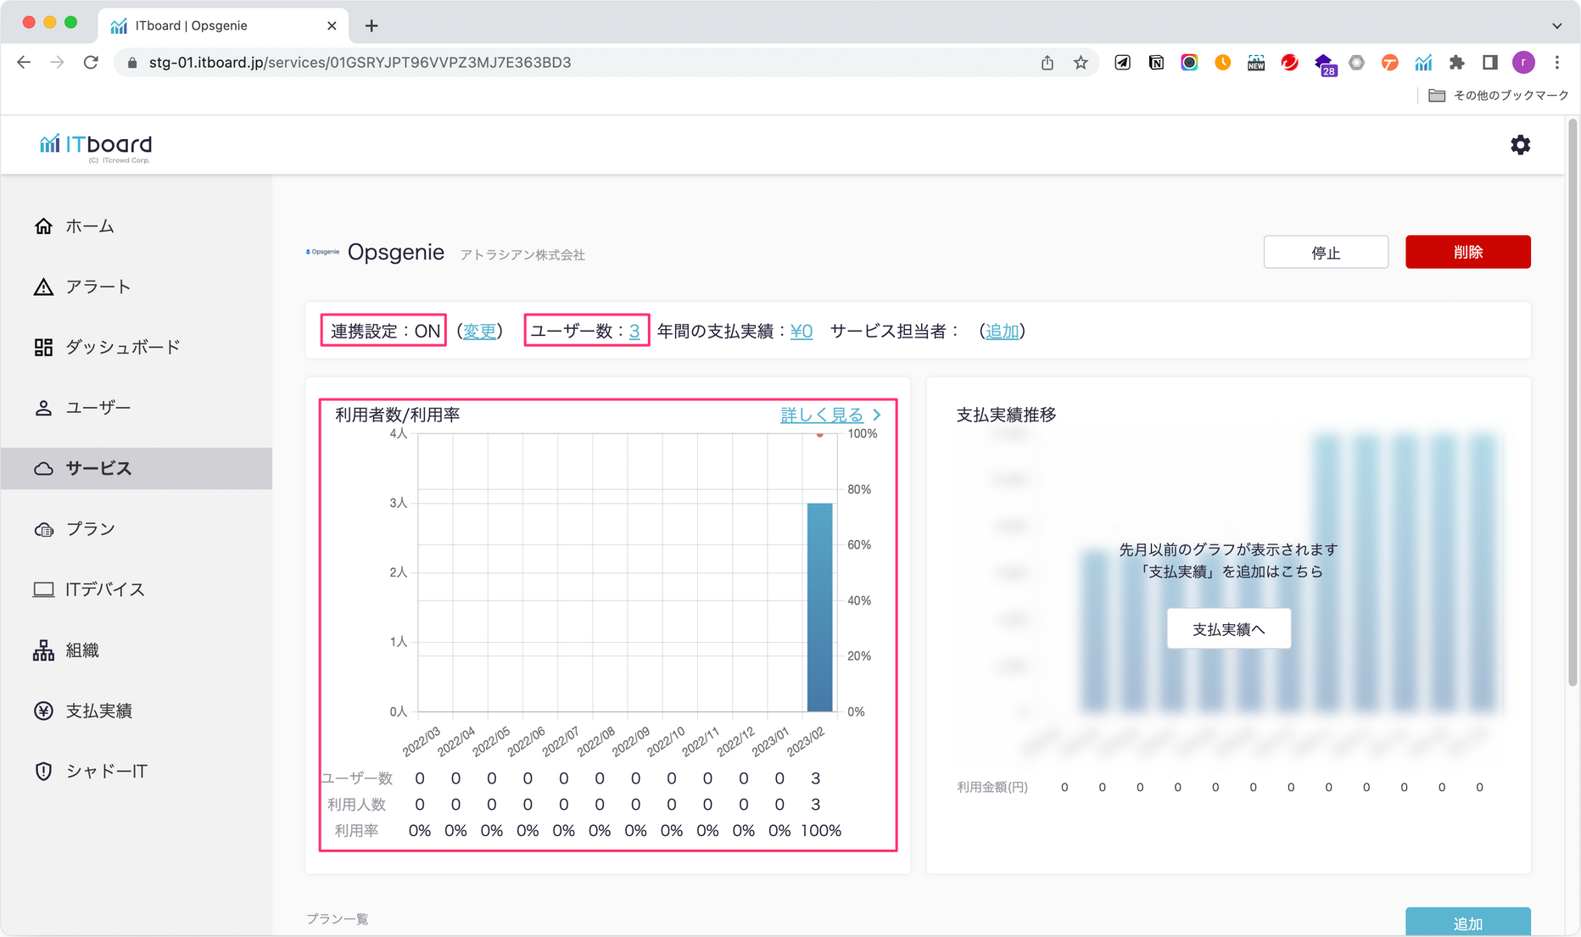The width and height of the screenshot is (1581, 937).
Task: Open the user count link 3
Action: (x=634, y=332)
